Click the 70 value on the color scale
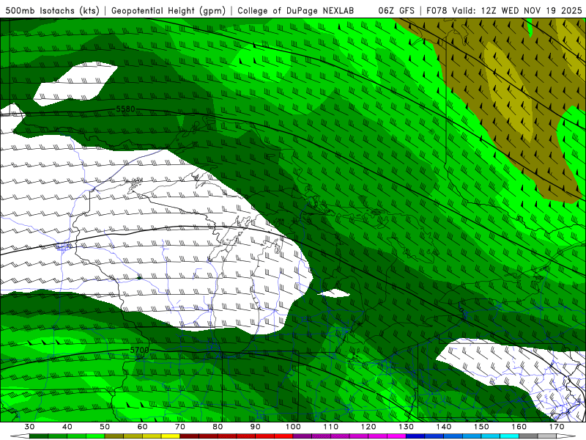Image resolution: width=586 pixels, height=440 pixels. pyautogui.click(x=180, y=427)
